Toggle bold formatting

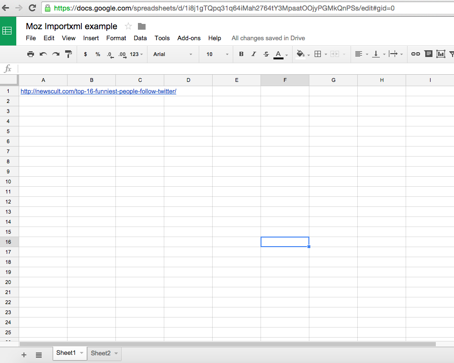tap(241, 54)
